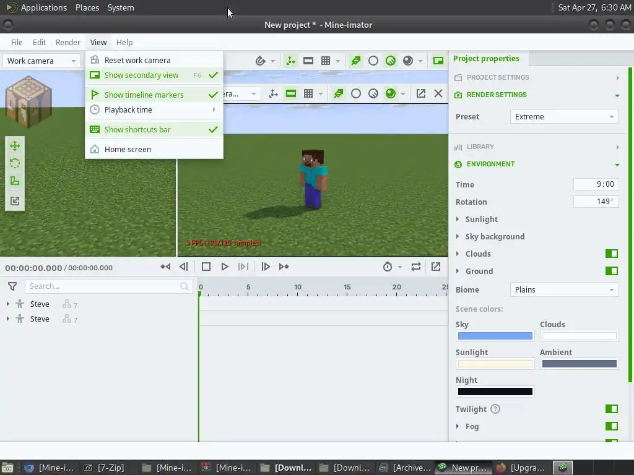Expand the first Steve tree item
The height and width of the screenshot is (475, 634).
(x=7, y=304)
